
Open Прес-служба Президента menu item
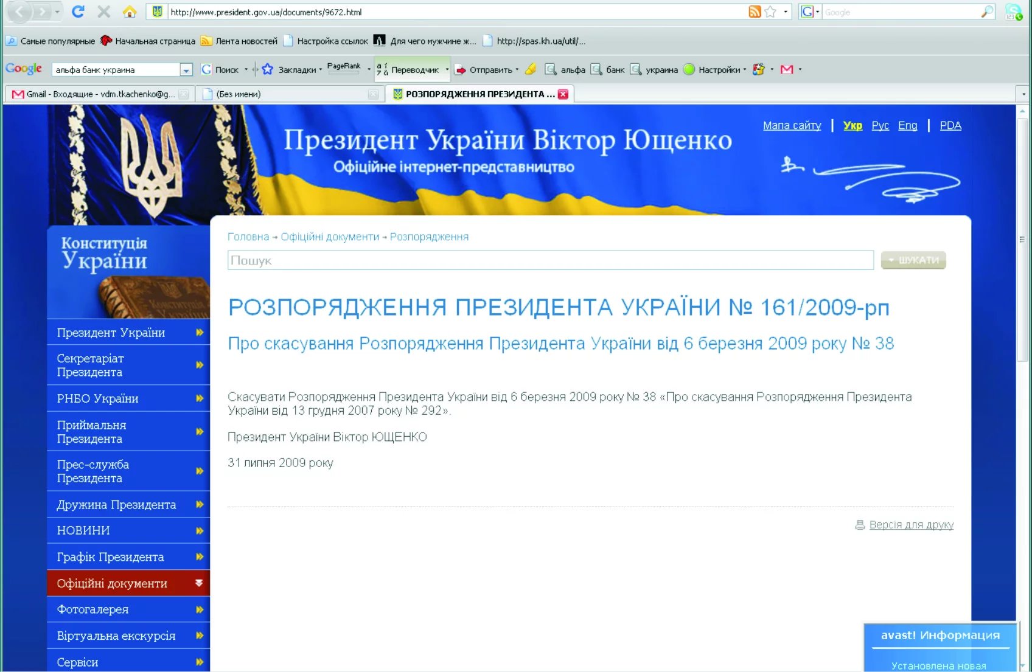click(x=128, y=471)
